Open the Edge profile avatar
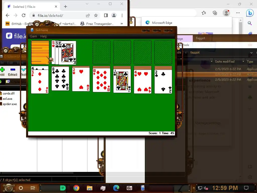 tap(227, 13)
